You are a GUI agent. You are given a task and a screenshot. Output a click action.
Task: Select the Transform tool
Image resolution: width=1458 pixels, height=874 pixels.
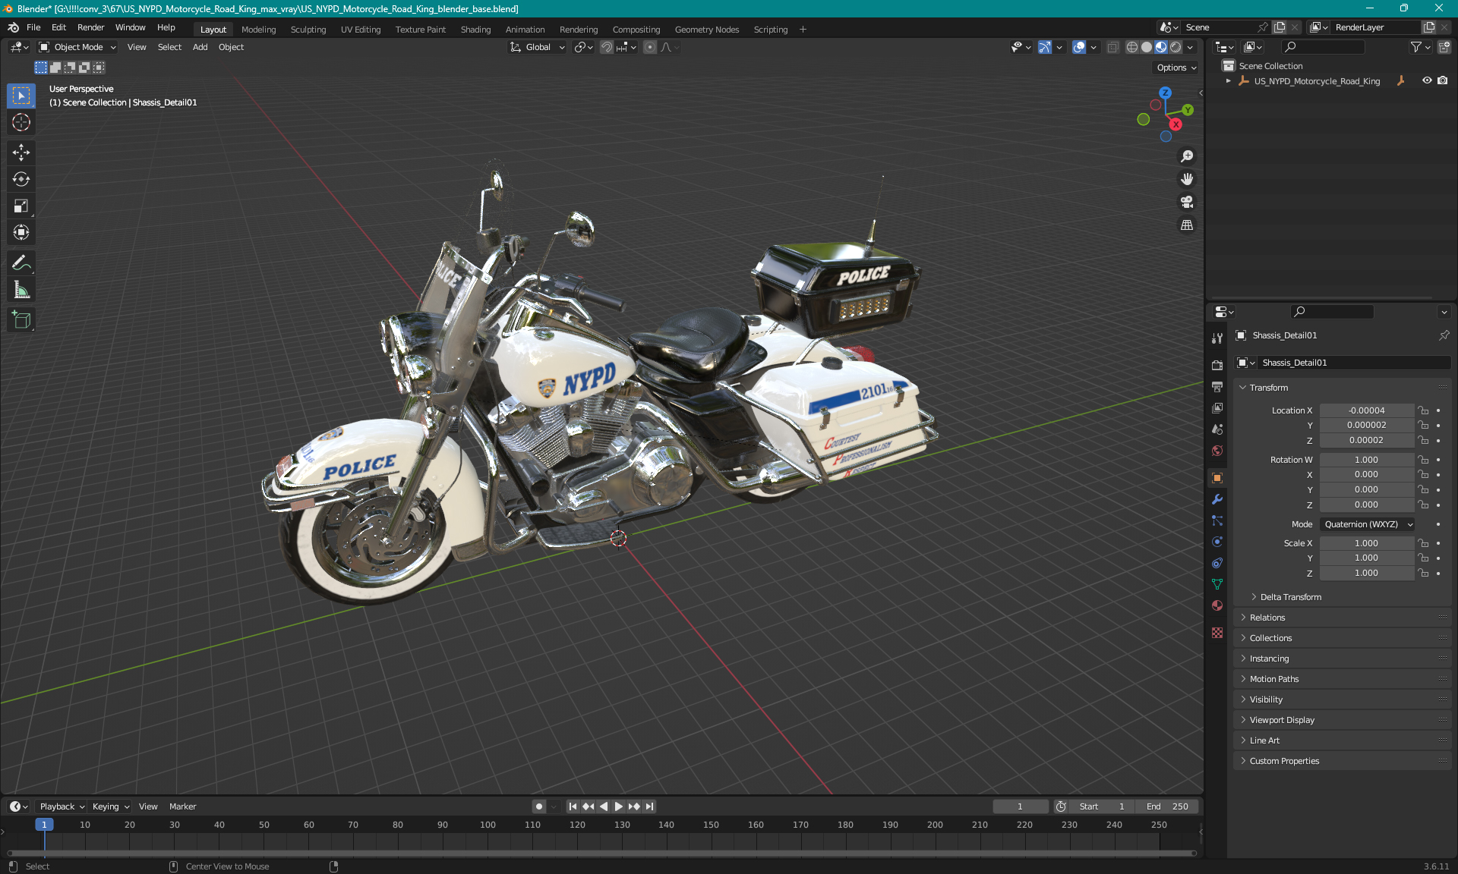(21, 232)
